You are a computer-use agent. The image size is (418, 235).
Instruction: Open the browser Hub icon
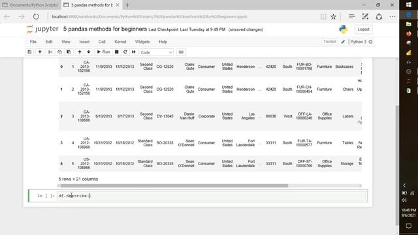click(351, 16)
